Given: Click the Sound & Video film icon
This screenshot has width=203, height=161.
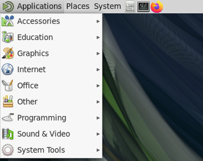Looking at the screenshot, I should coord(8,134).
